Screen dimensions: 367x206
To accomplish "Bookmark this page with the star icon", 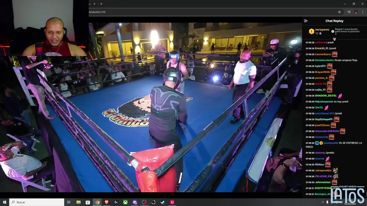I will pos(339,12).
